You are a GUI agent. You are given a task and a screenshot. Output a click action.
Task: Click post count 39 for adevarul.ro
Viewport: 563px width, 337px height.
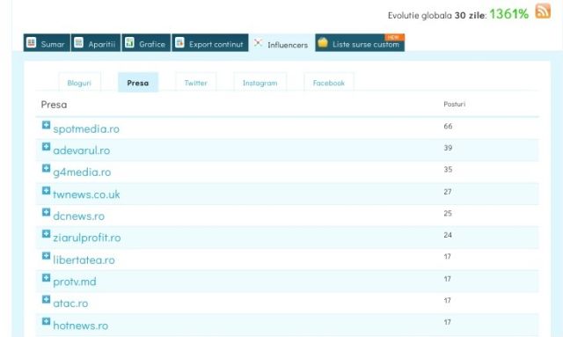(448, 148)
